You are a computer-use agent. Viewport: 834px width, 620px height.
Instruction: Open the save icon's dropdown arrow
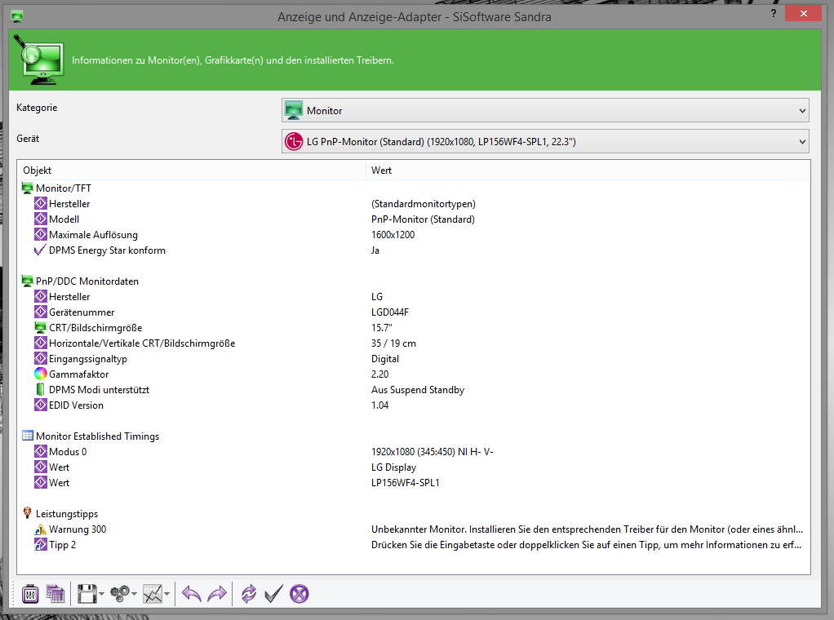click(101, 594)
